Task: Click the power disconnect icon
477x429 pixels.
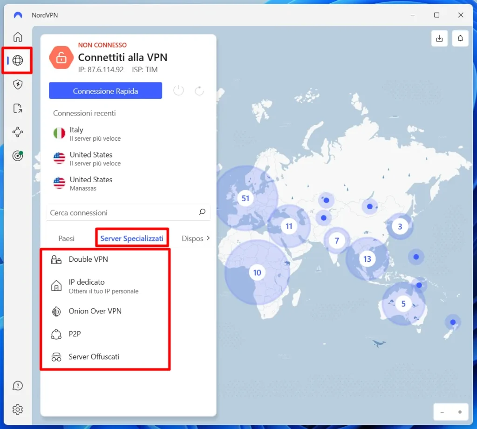Action: coord(178,91)
